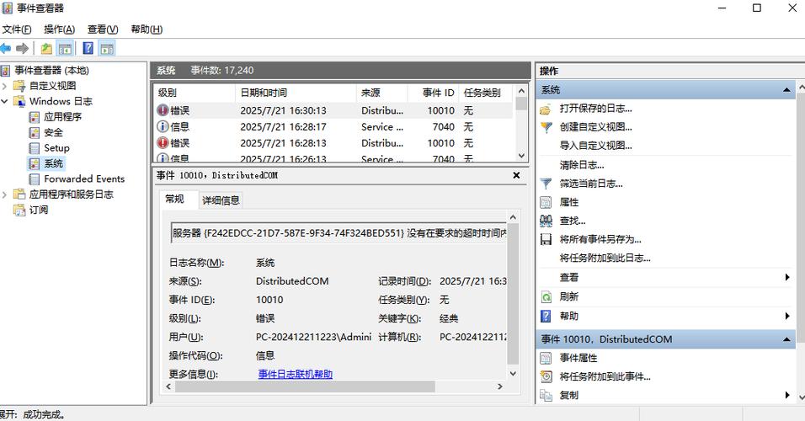Viewport: 805px width, 421px height.
Task: Click the 来源 column header
Action: point(381,93)
